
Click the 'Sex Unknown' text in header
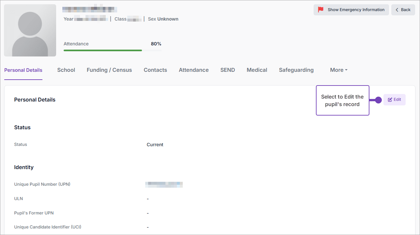(x=163, y=19)
